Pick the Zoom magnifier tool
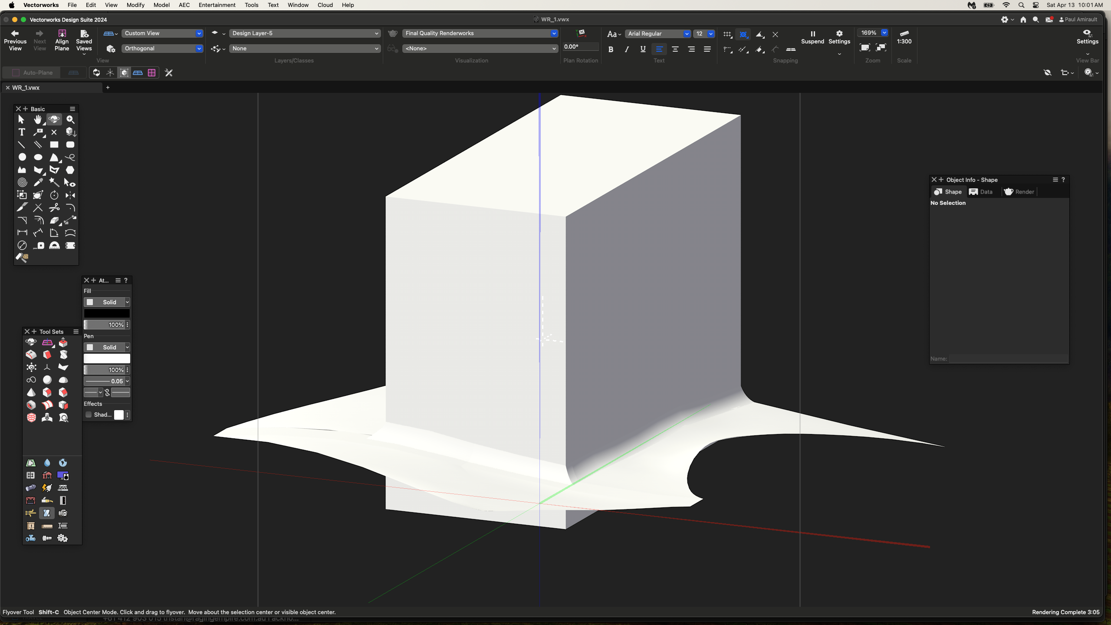Image resolution: width=1111 pixels, height=625 pixels. [x=70, y=119]
